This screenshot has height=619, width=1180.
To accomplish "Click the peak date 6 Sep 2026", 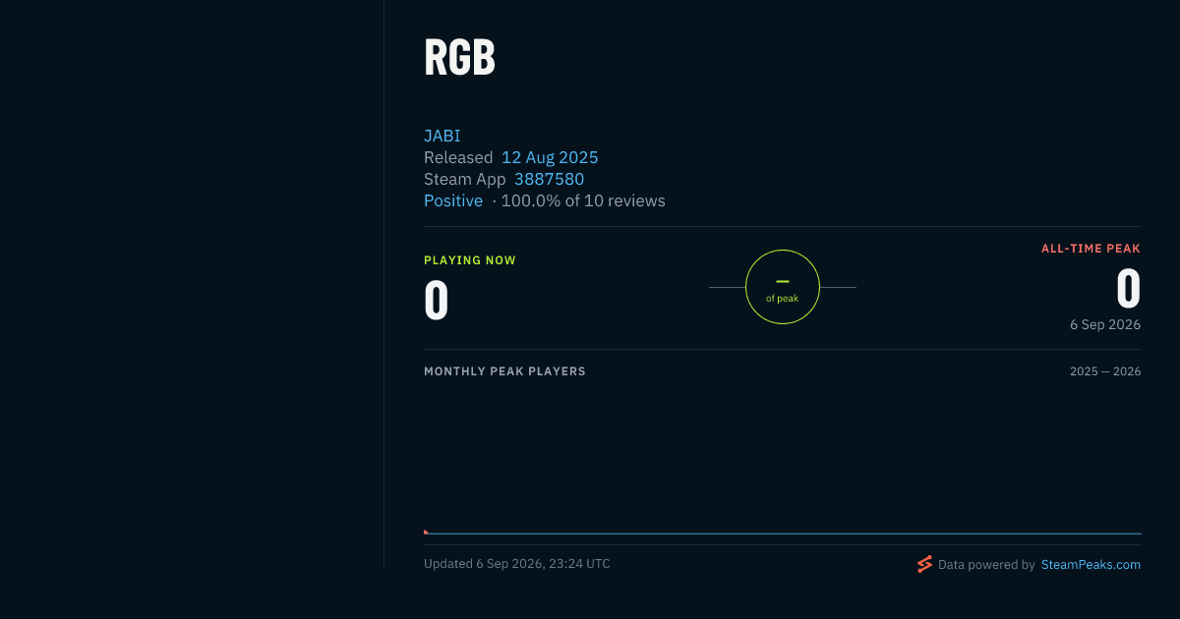I will (x=1105, y=324).
